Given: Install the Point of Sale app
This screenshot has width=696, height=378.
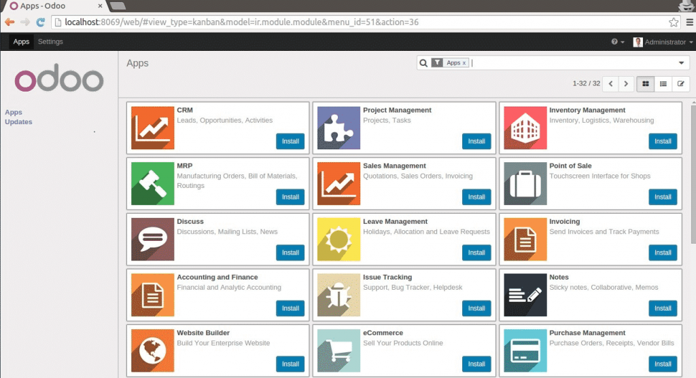Looking at the screenshot, I should point(663,197).
